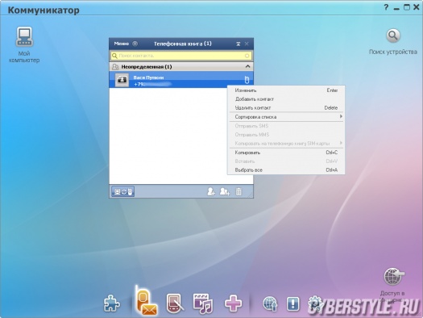The height and width of the screenshot is (318, 423).
Task: Click the +79 phone number of contact
Action: (x=152, y=84)
